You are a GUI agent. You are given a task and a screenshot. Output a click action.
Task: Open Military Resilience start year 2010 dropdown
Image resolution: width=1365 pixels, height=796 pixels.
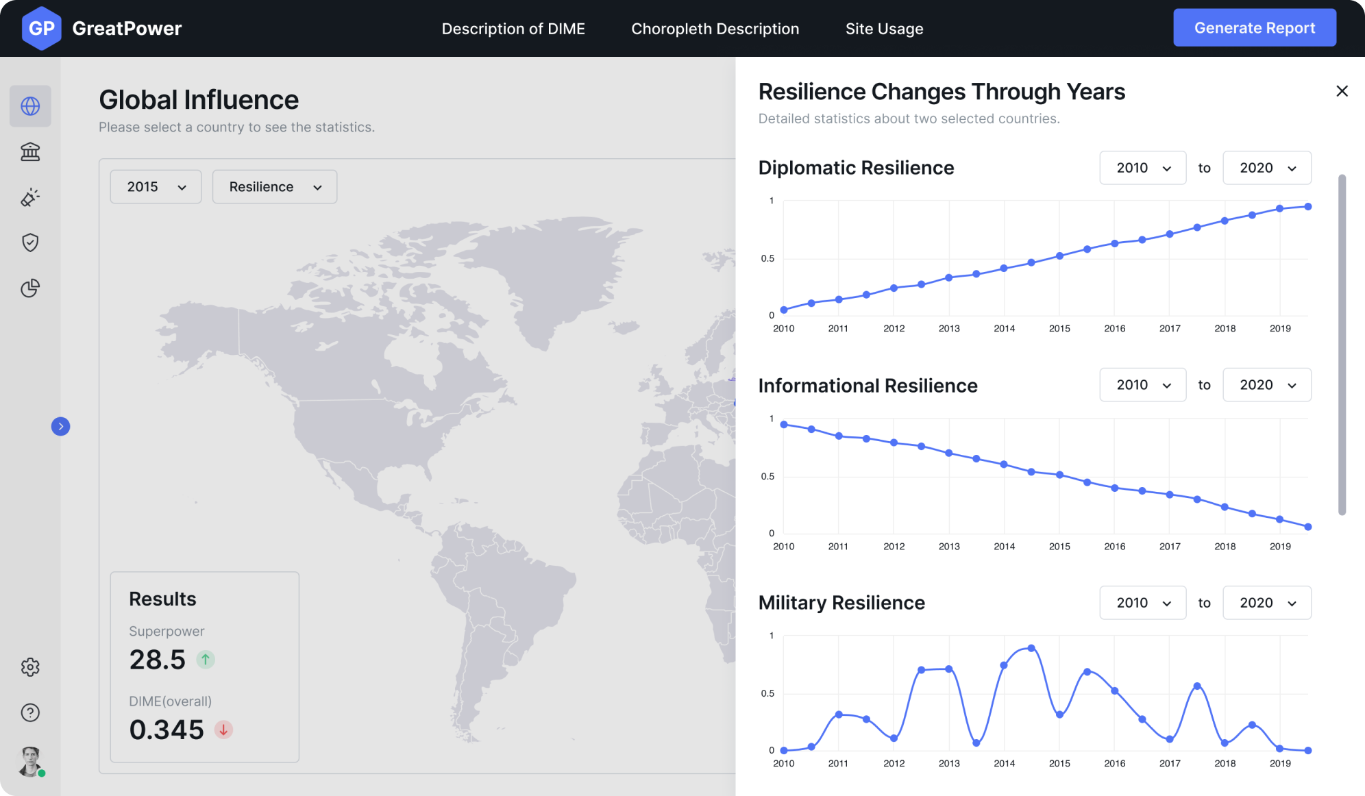(1142, 603)
